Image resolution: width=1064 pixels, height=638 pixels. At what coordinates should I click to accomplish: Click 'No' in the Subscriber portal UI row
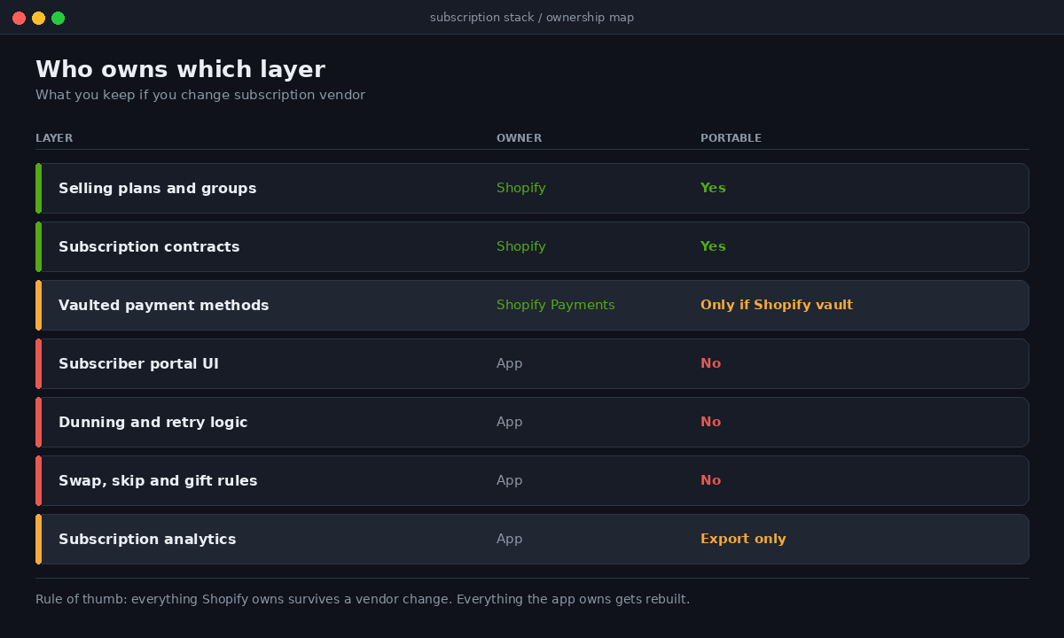[x=710, y=363]
